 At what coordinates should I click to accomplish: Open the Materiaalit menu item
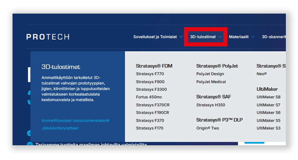click(x=238, y=37)
